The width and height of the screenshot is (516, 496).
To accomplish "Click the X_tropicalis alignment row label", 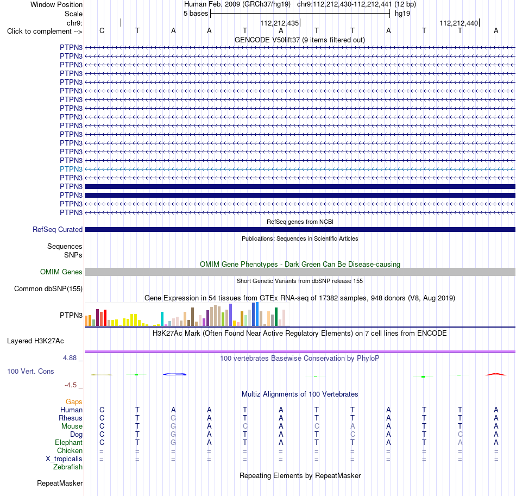I will point(64,459).
